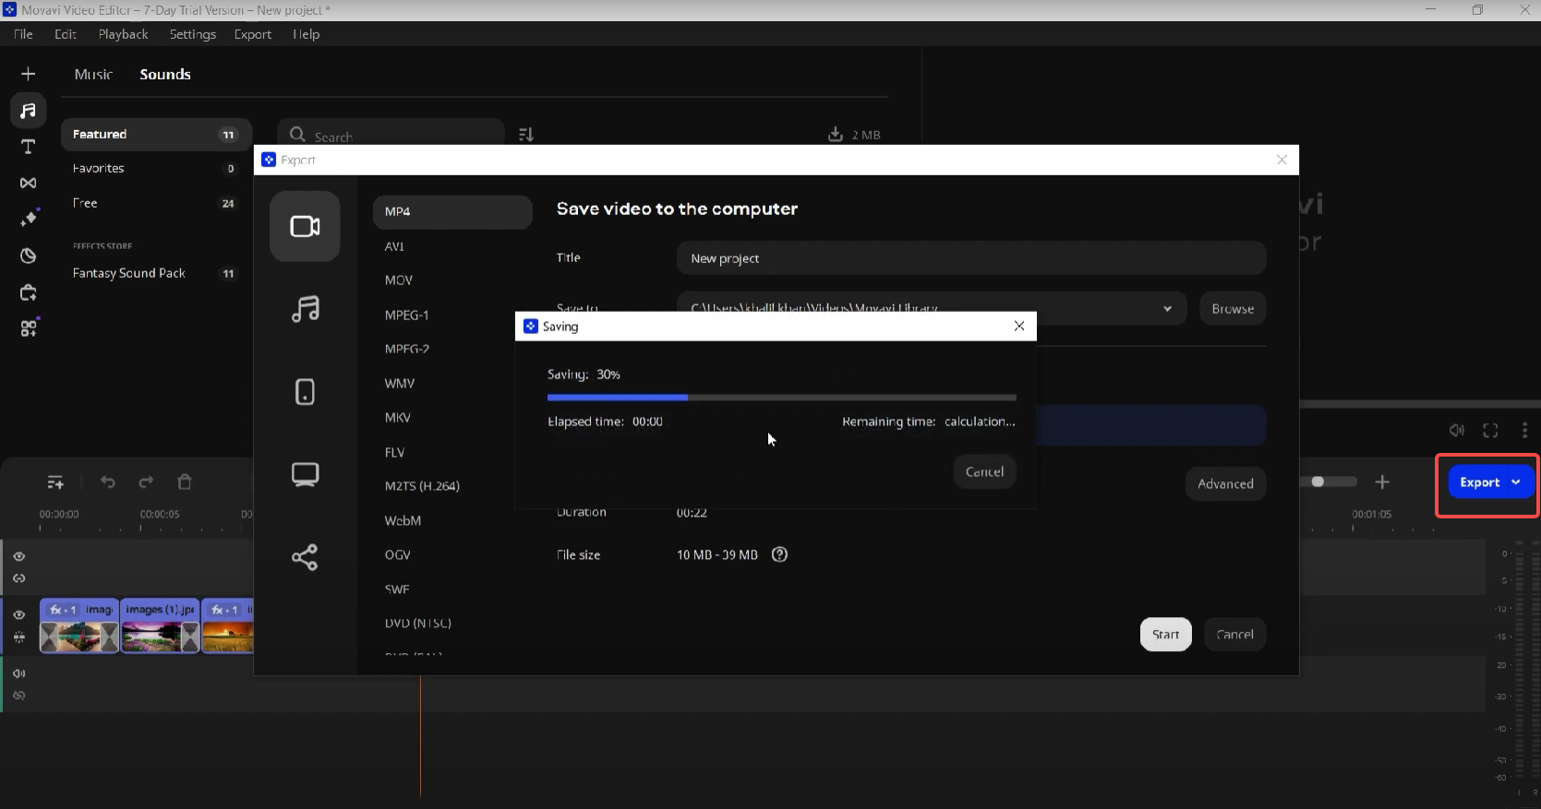Open the Stickers pie-shaped icon in sidebar
This screenshot has height=809, width=1541.
tap(29, 256)
